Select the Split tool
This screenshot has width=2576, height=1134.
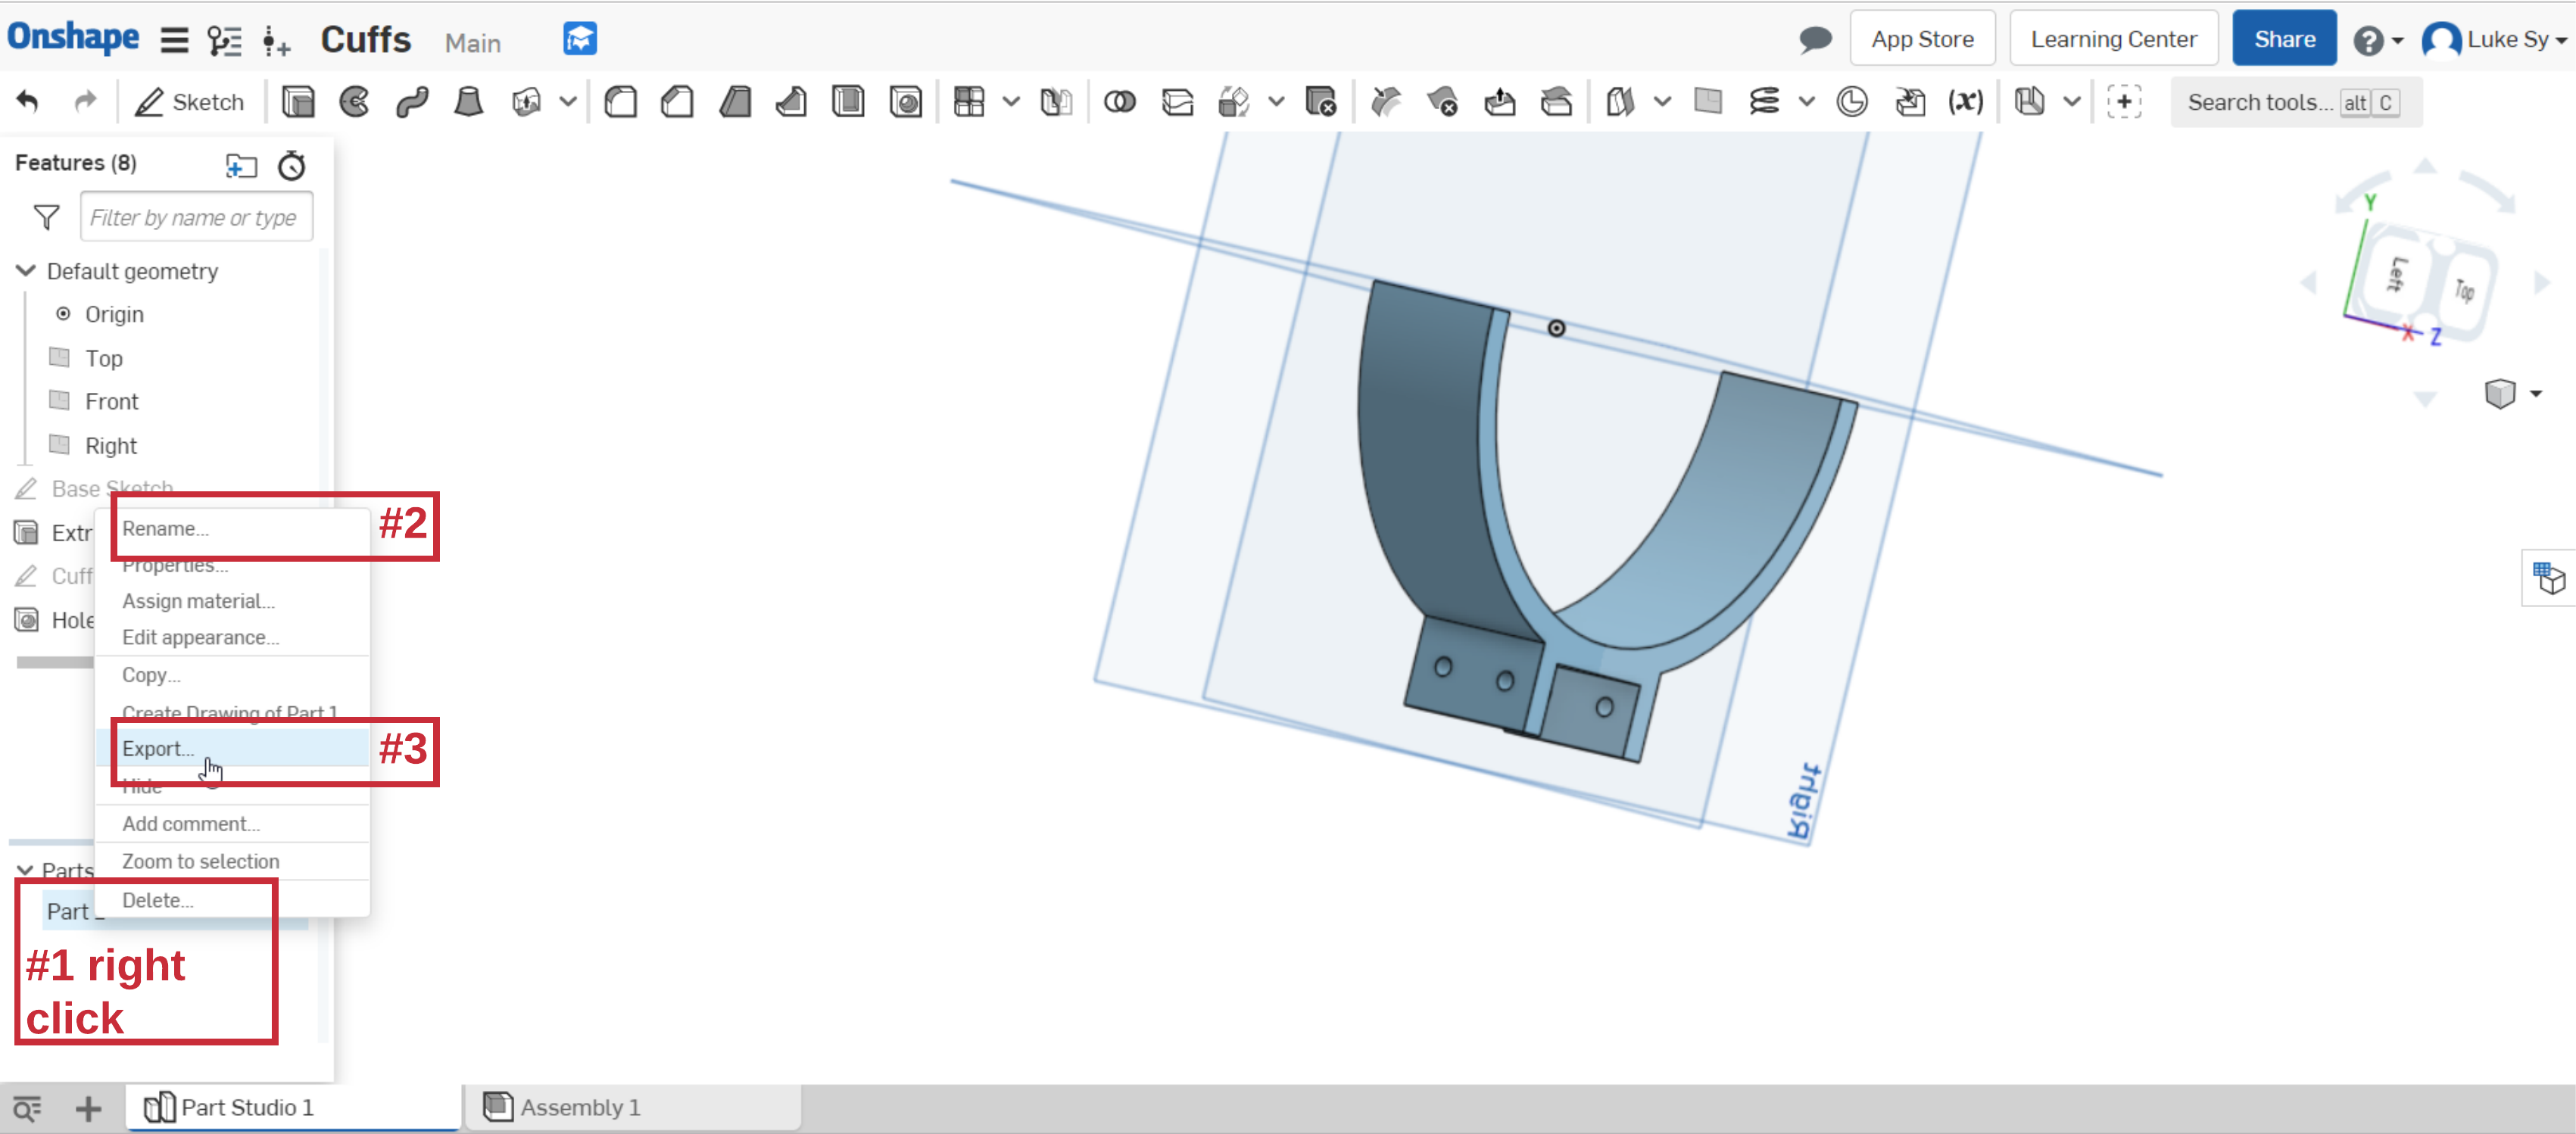(x=1177, y=102)
